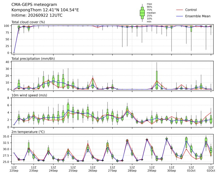
Task: Click the Total cloud cover panel title
Action: pyautogui.click(x=28, y=22)
